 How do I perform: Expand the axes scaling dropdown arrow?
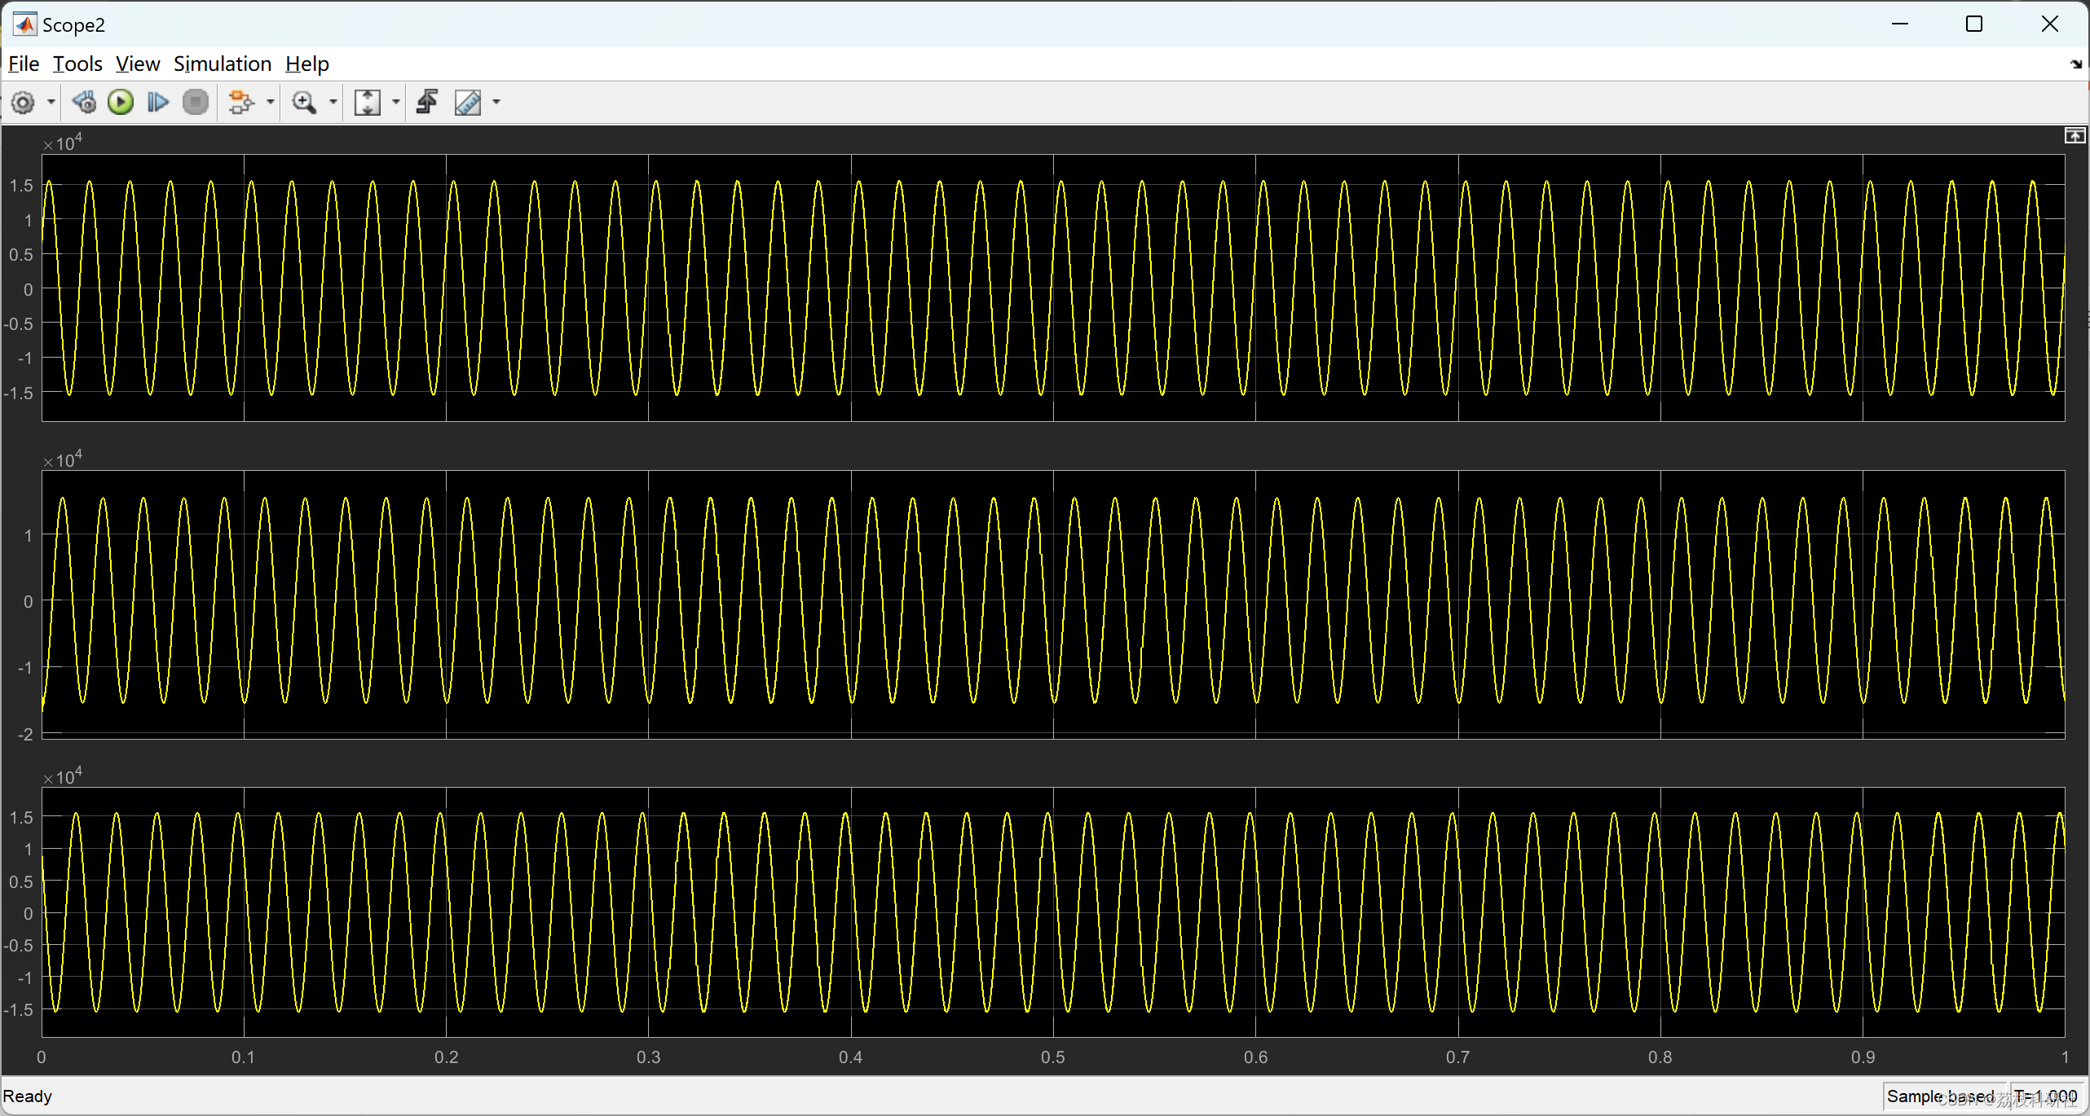pyautogui.click(x=396, y=103)
